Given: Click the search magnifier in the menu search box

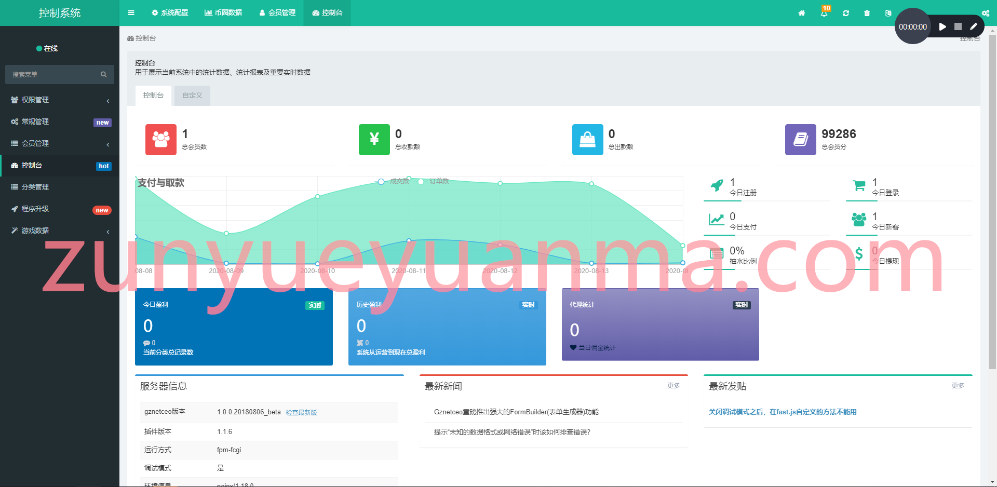Looking at the screenshot, I should pos(104,74).
